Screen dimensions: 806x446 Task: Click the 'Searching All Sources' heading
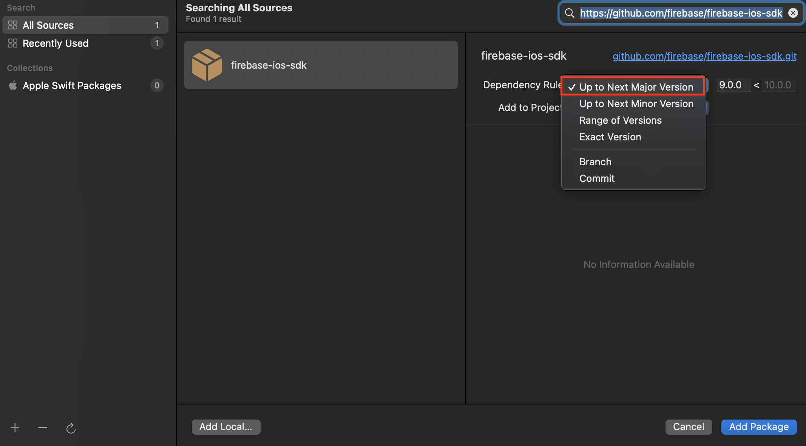239,8
